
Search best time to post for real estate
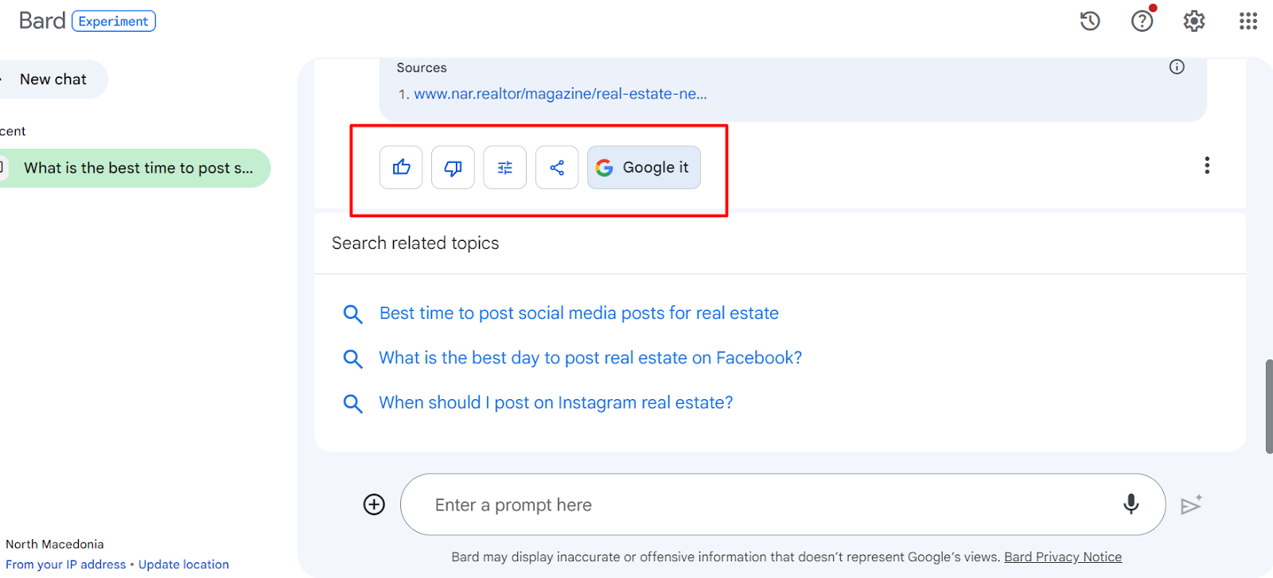579,313
